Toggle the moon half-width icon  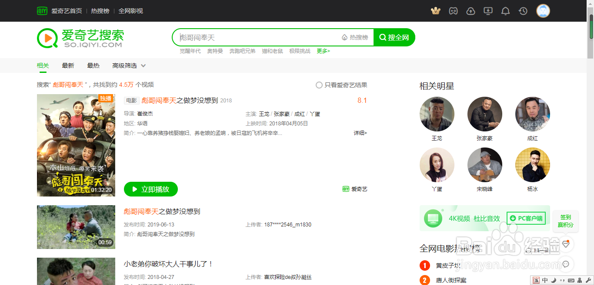[x=553, y=280]
